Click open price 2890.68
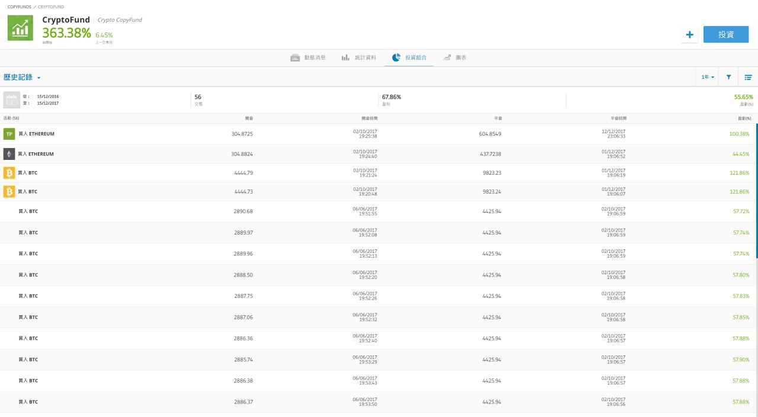The width and height of the screenshot is (758, 417). 243,211
